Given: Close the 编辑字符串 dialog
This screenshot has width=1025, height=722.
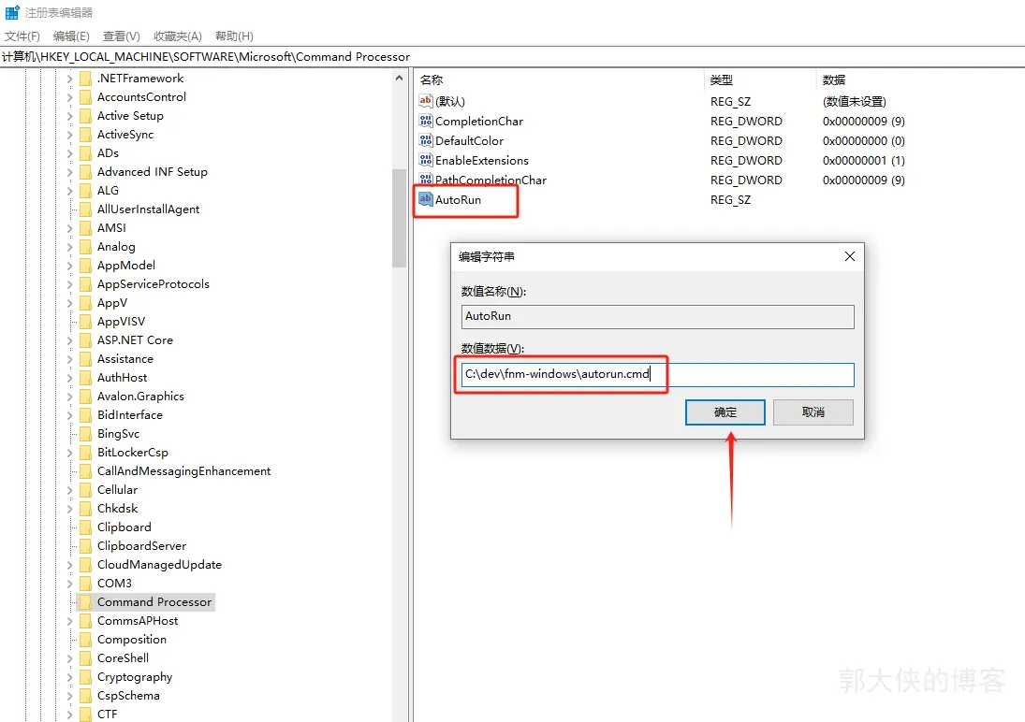Looking at the screenshot, I should point(849,256).
